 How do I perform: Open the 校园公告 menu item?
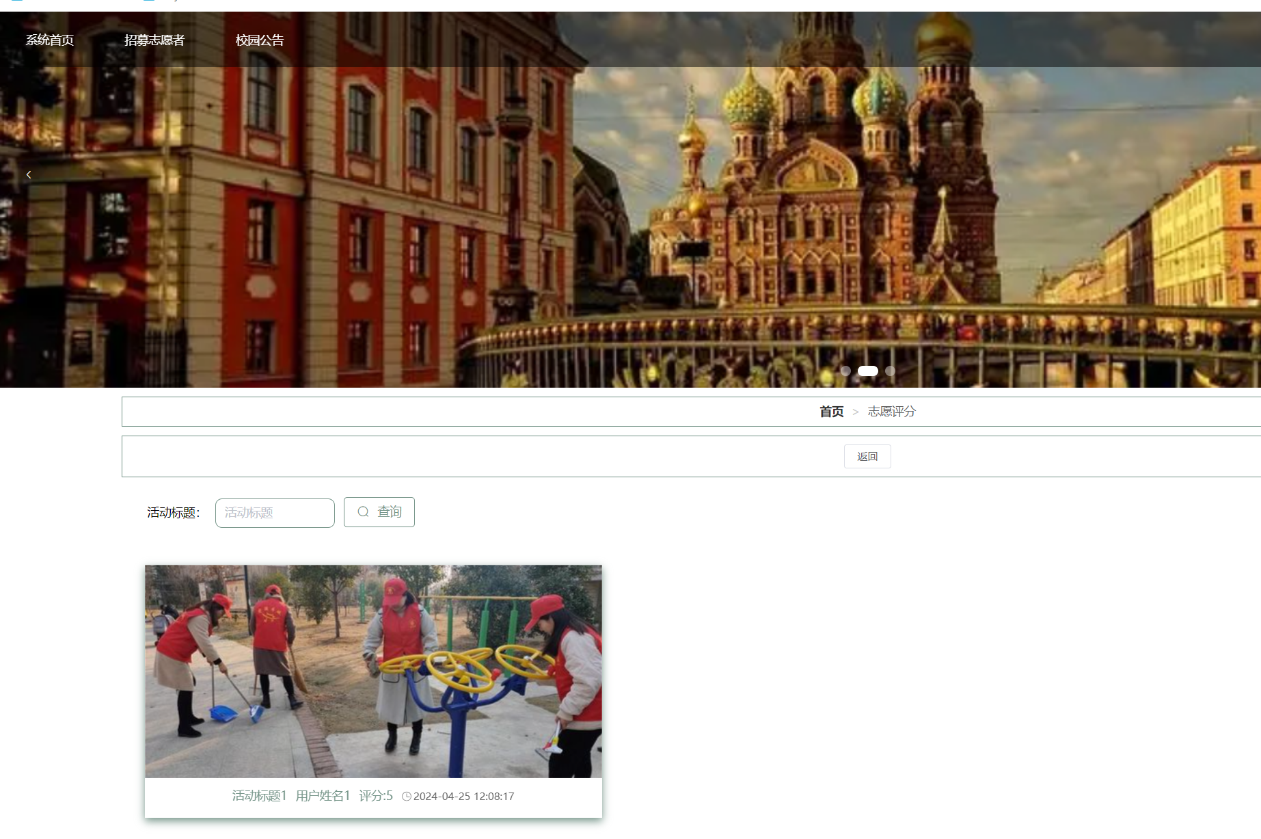point(260,40)
